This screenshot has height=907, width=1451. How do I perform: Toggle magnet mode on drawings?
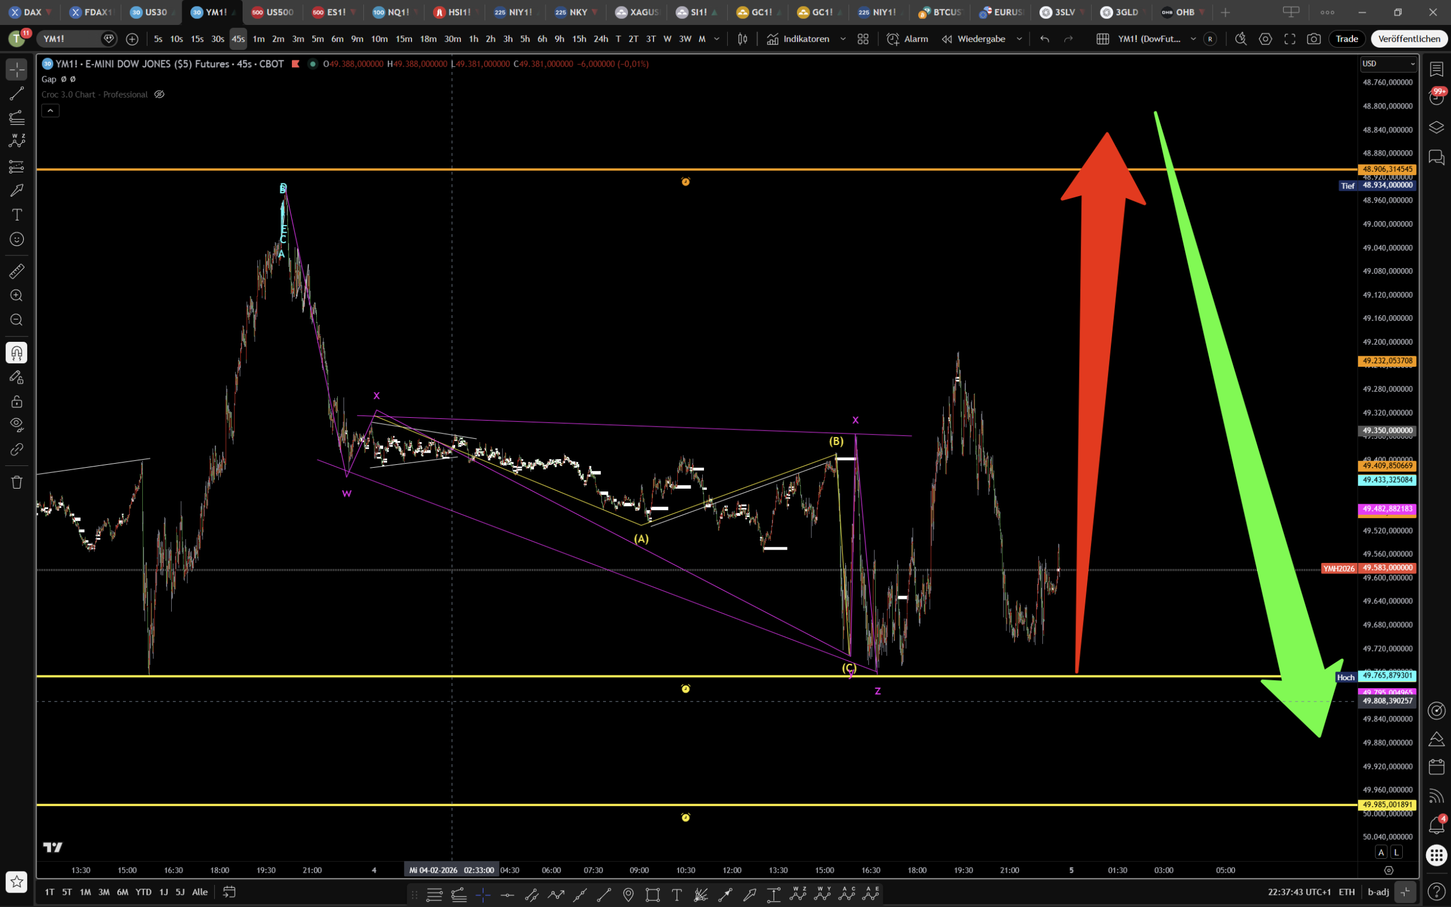(17, 353)
